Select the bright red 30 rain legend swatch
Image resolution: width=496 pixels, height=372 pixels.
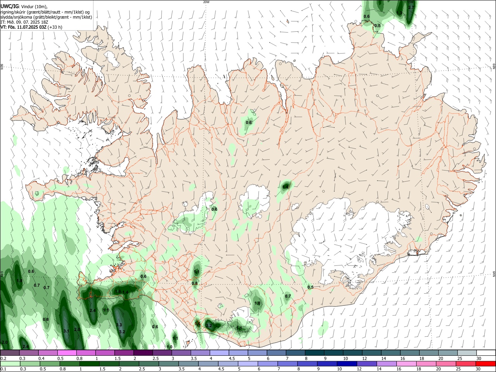486,363
